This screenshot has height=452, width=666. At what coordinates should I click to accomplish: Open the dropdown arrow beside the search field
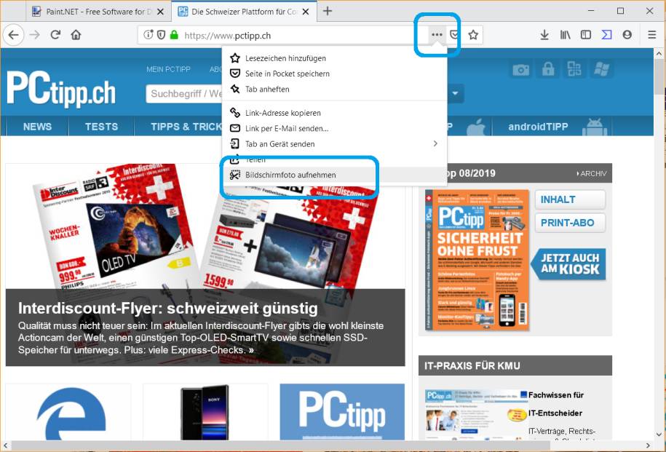(455, 93)
